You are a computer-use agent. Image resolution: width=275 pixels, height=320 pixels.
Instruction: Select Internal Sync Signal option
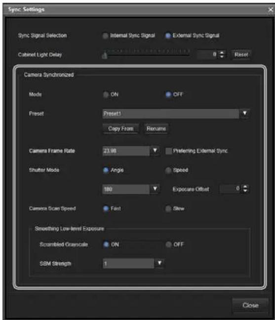click(105, 36)
